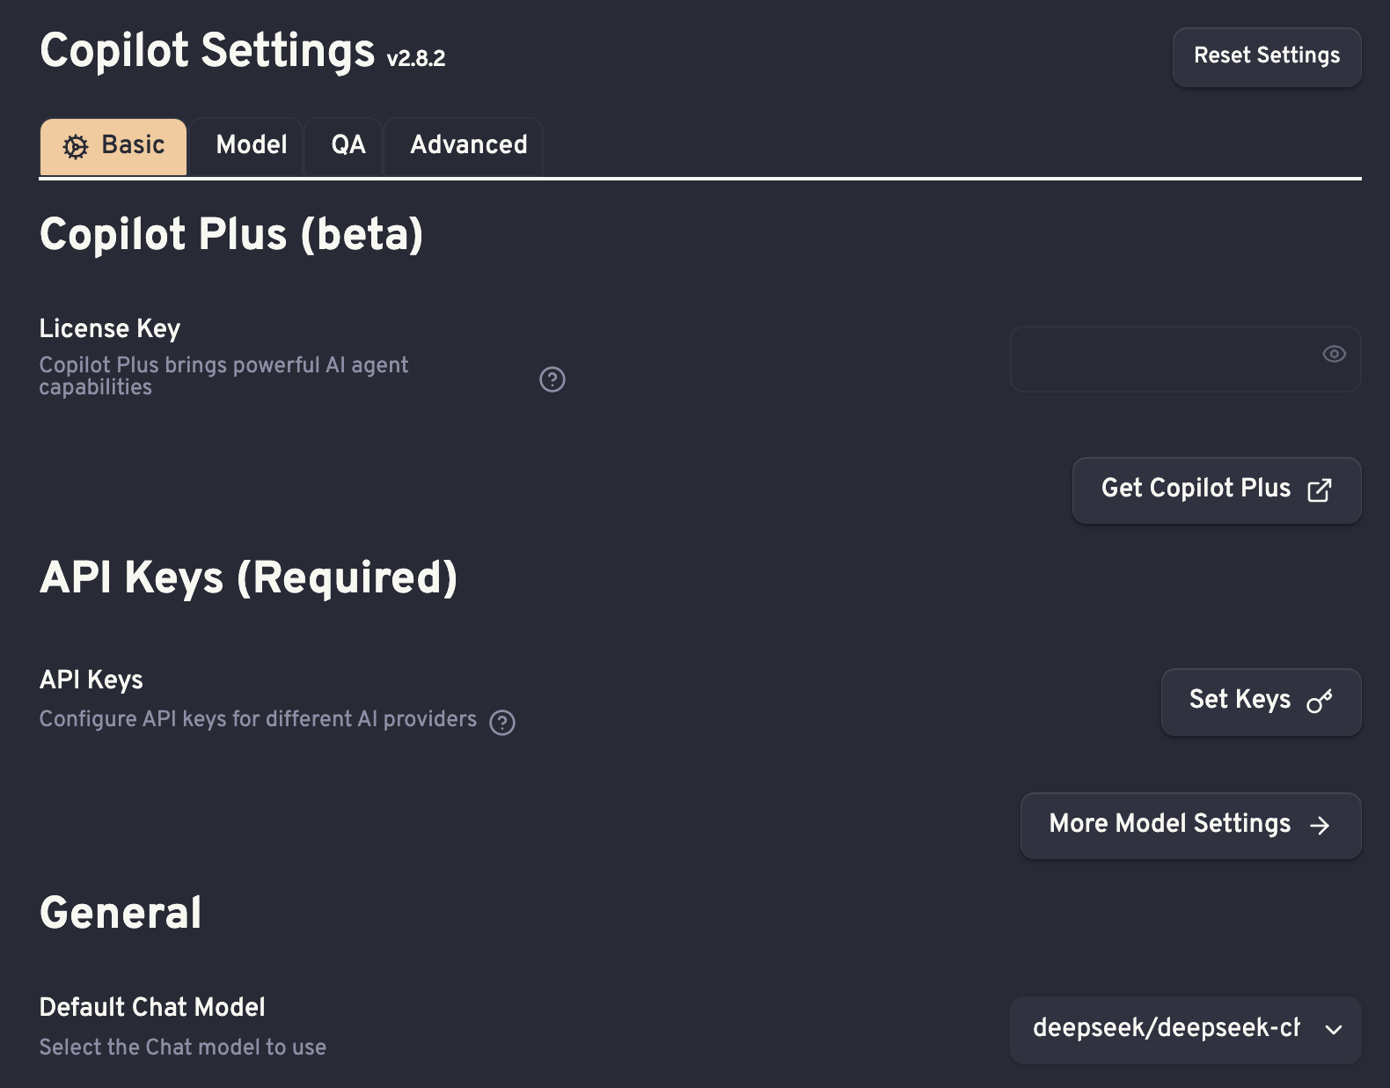Image resolution: width=1390 pixels, height=1088 pixels.
Task: Select the Basic tab label
Action: pyautogui.click(x=133, y=144)
